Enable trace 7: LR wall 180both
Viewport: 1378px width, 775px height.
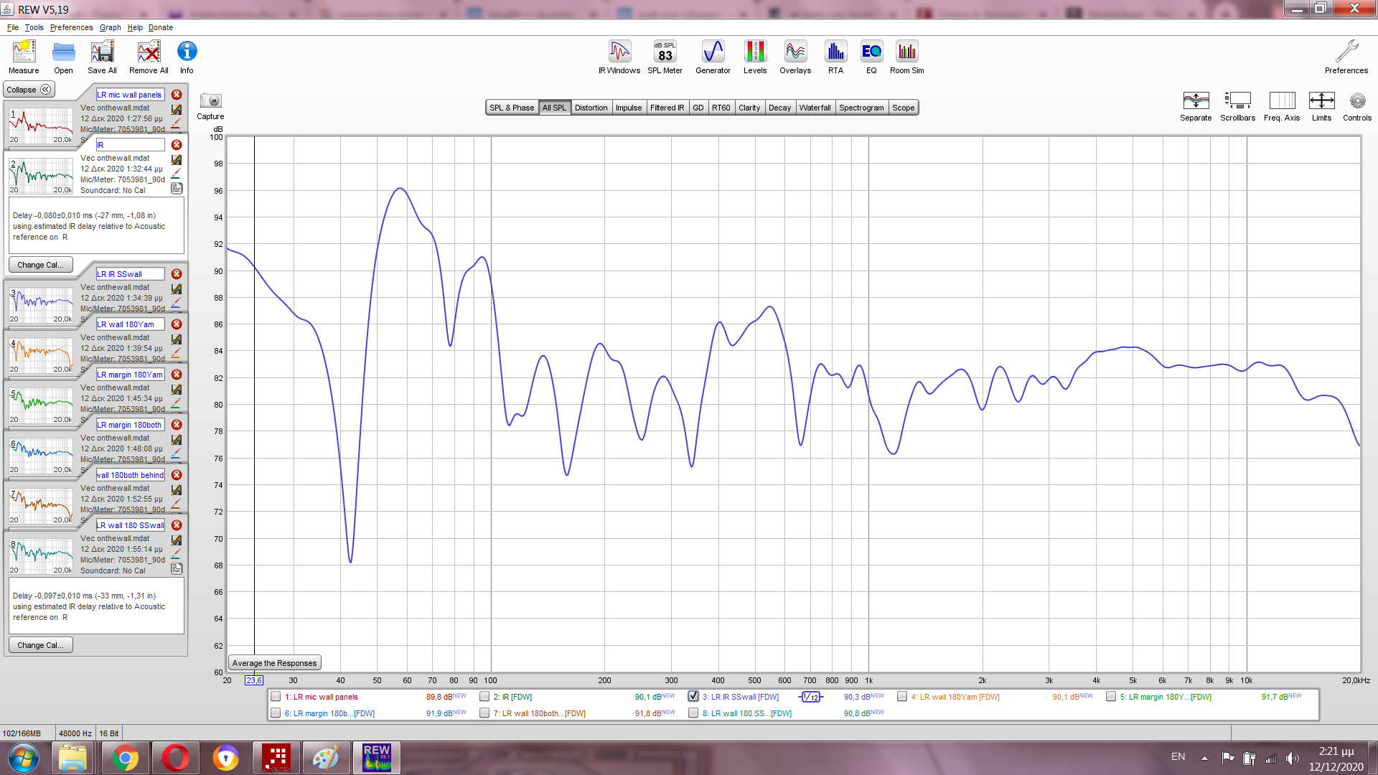(484, 713)
